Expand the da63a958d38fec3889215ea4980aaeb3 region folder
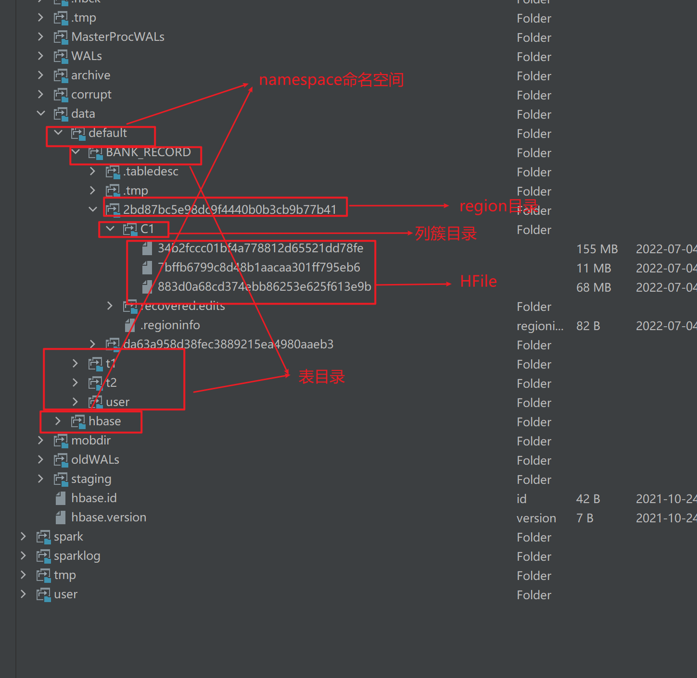Screen dimensions: 697x678 pyautogui.click(x=92, y=344)
